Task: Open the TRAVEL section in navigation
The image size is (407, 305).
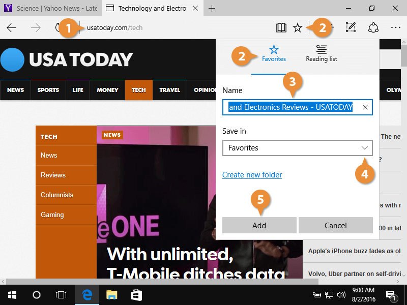Action: click(x=169, y=90)
